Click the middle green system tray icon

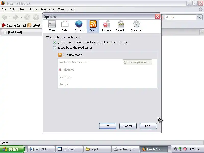[180, 149]
